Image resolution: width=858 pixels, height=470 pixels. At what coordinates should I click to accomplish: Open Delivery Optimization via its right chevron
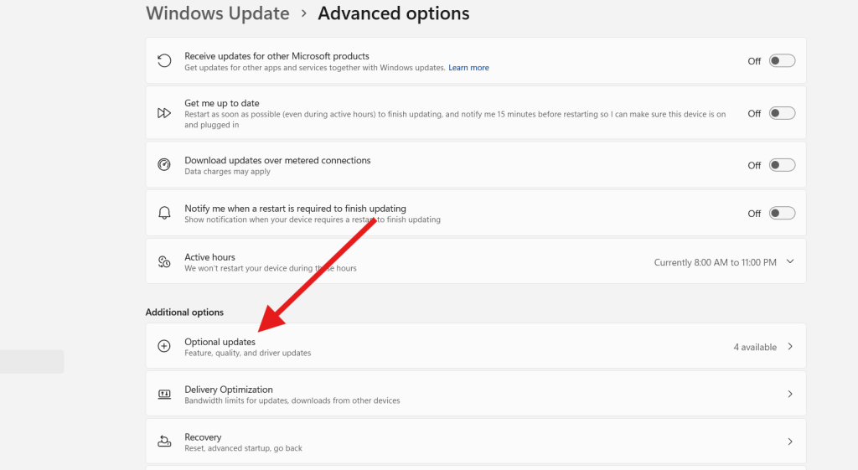(790, 394)
